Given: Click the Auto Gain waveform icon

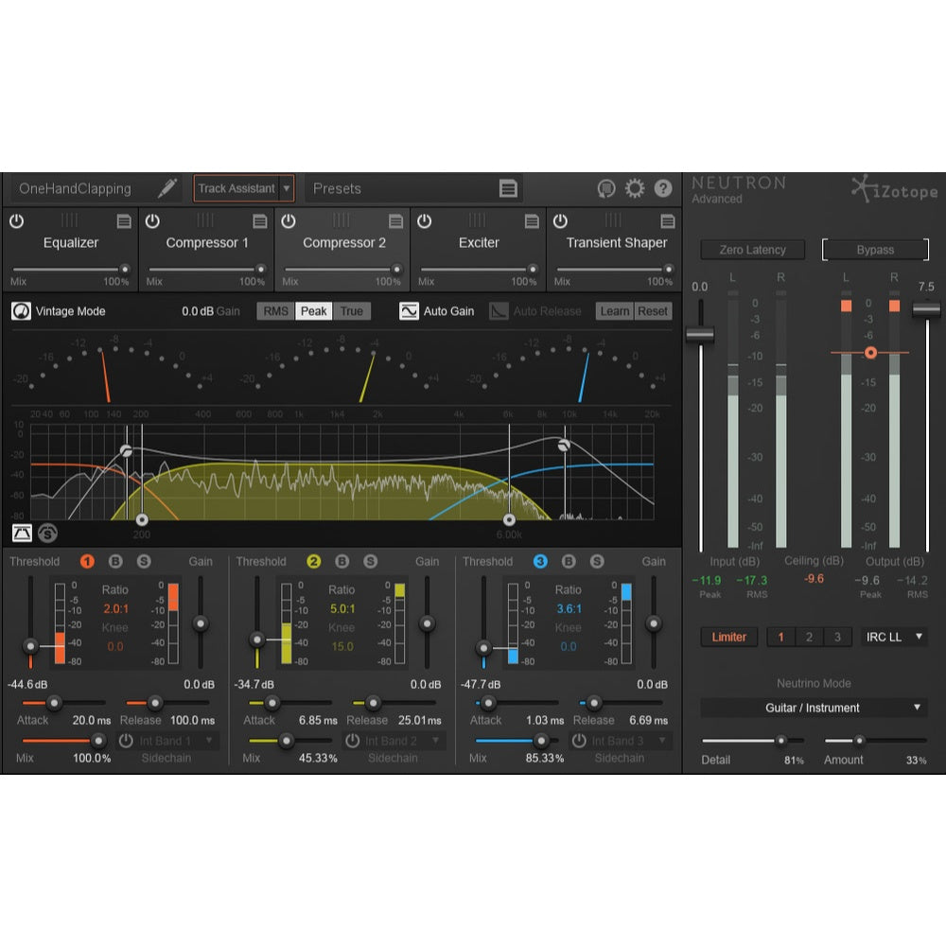Looking at the screenshot, I should (411, 310).
